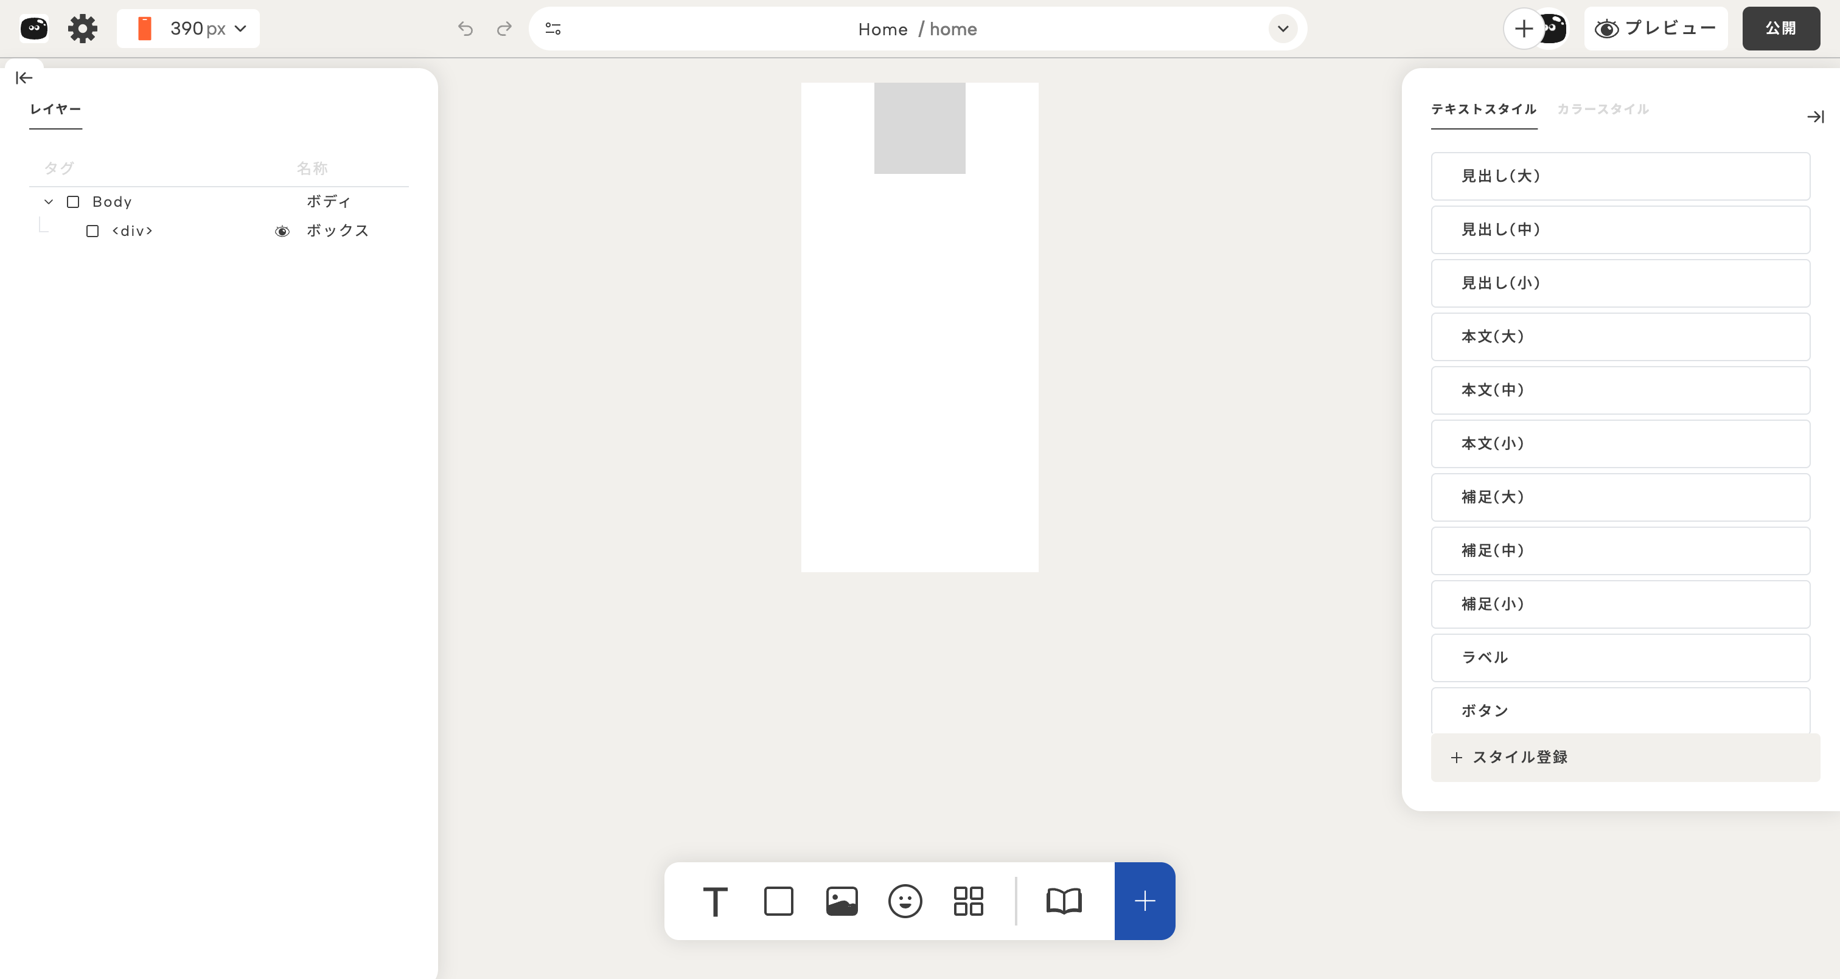The image size is (1840, 979).
Task: Open the book library icon
Action: click(x=1064, y=901)
